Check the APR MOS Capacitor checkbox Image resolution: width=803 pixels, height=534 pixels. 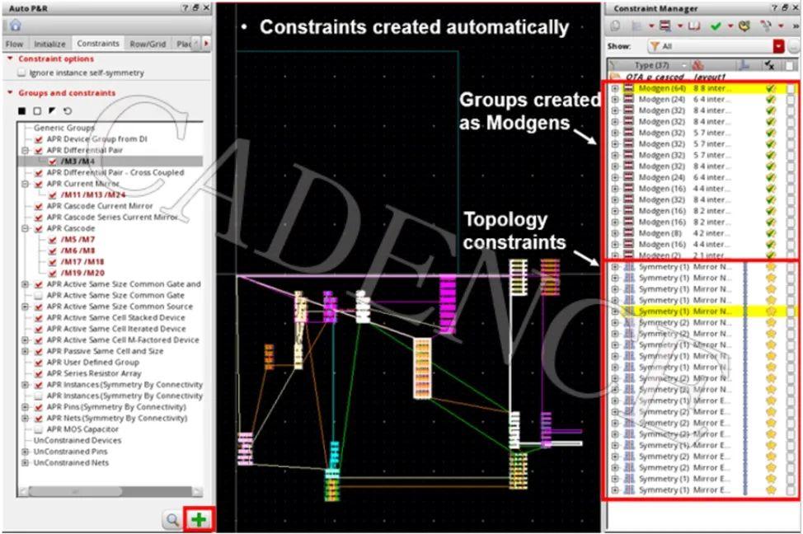(x=38, y=429)
